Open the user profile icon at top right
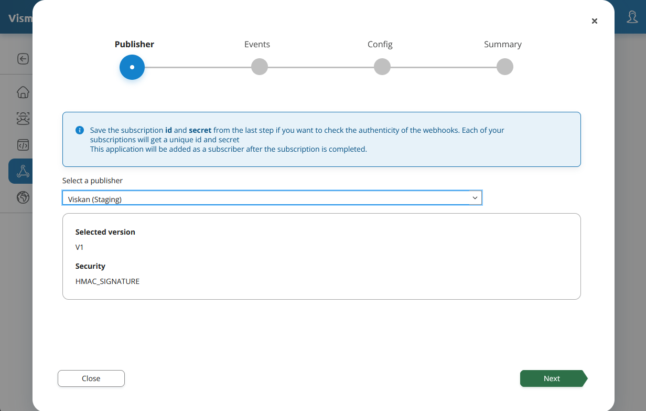This screenshot has height=411, width=646. pos(632,17)
